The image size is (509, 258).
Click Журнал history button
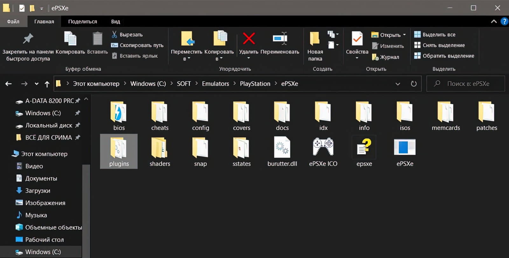pyautogui.click(x=386, y=57)
